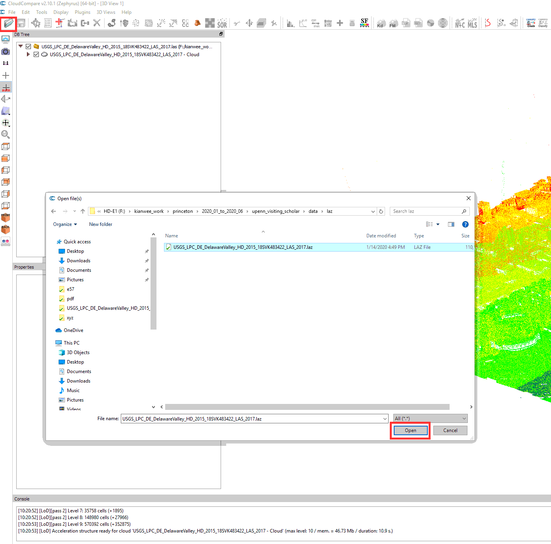Click the SF scalar field color scale icon
The image size is (551, 544).
coord(364,23)
